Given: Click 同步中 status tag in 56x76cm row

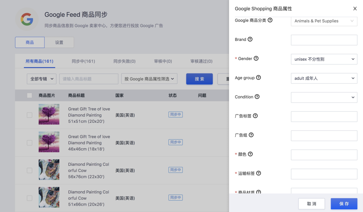Looking at the screenshot, I should click(x=175, y=170).
